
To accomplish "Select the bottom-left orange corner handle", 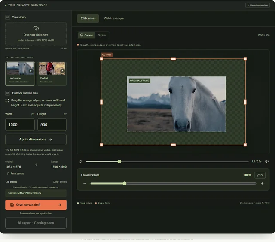I will 101,145.
